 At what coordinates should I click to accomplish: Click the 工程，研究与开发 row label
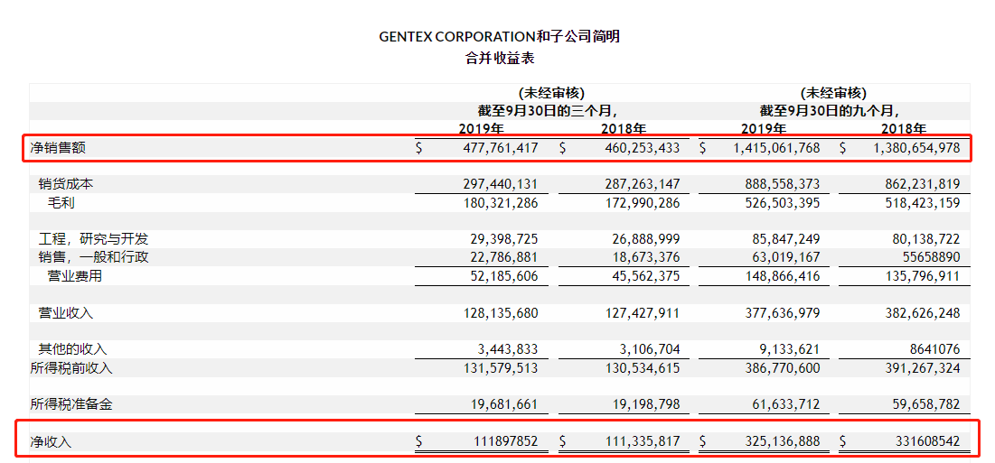(93, 239)
